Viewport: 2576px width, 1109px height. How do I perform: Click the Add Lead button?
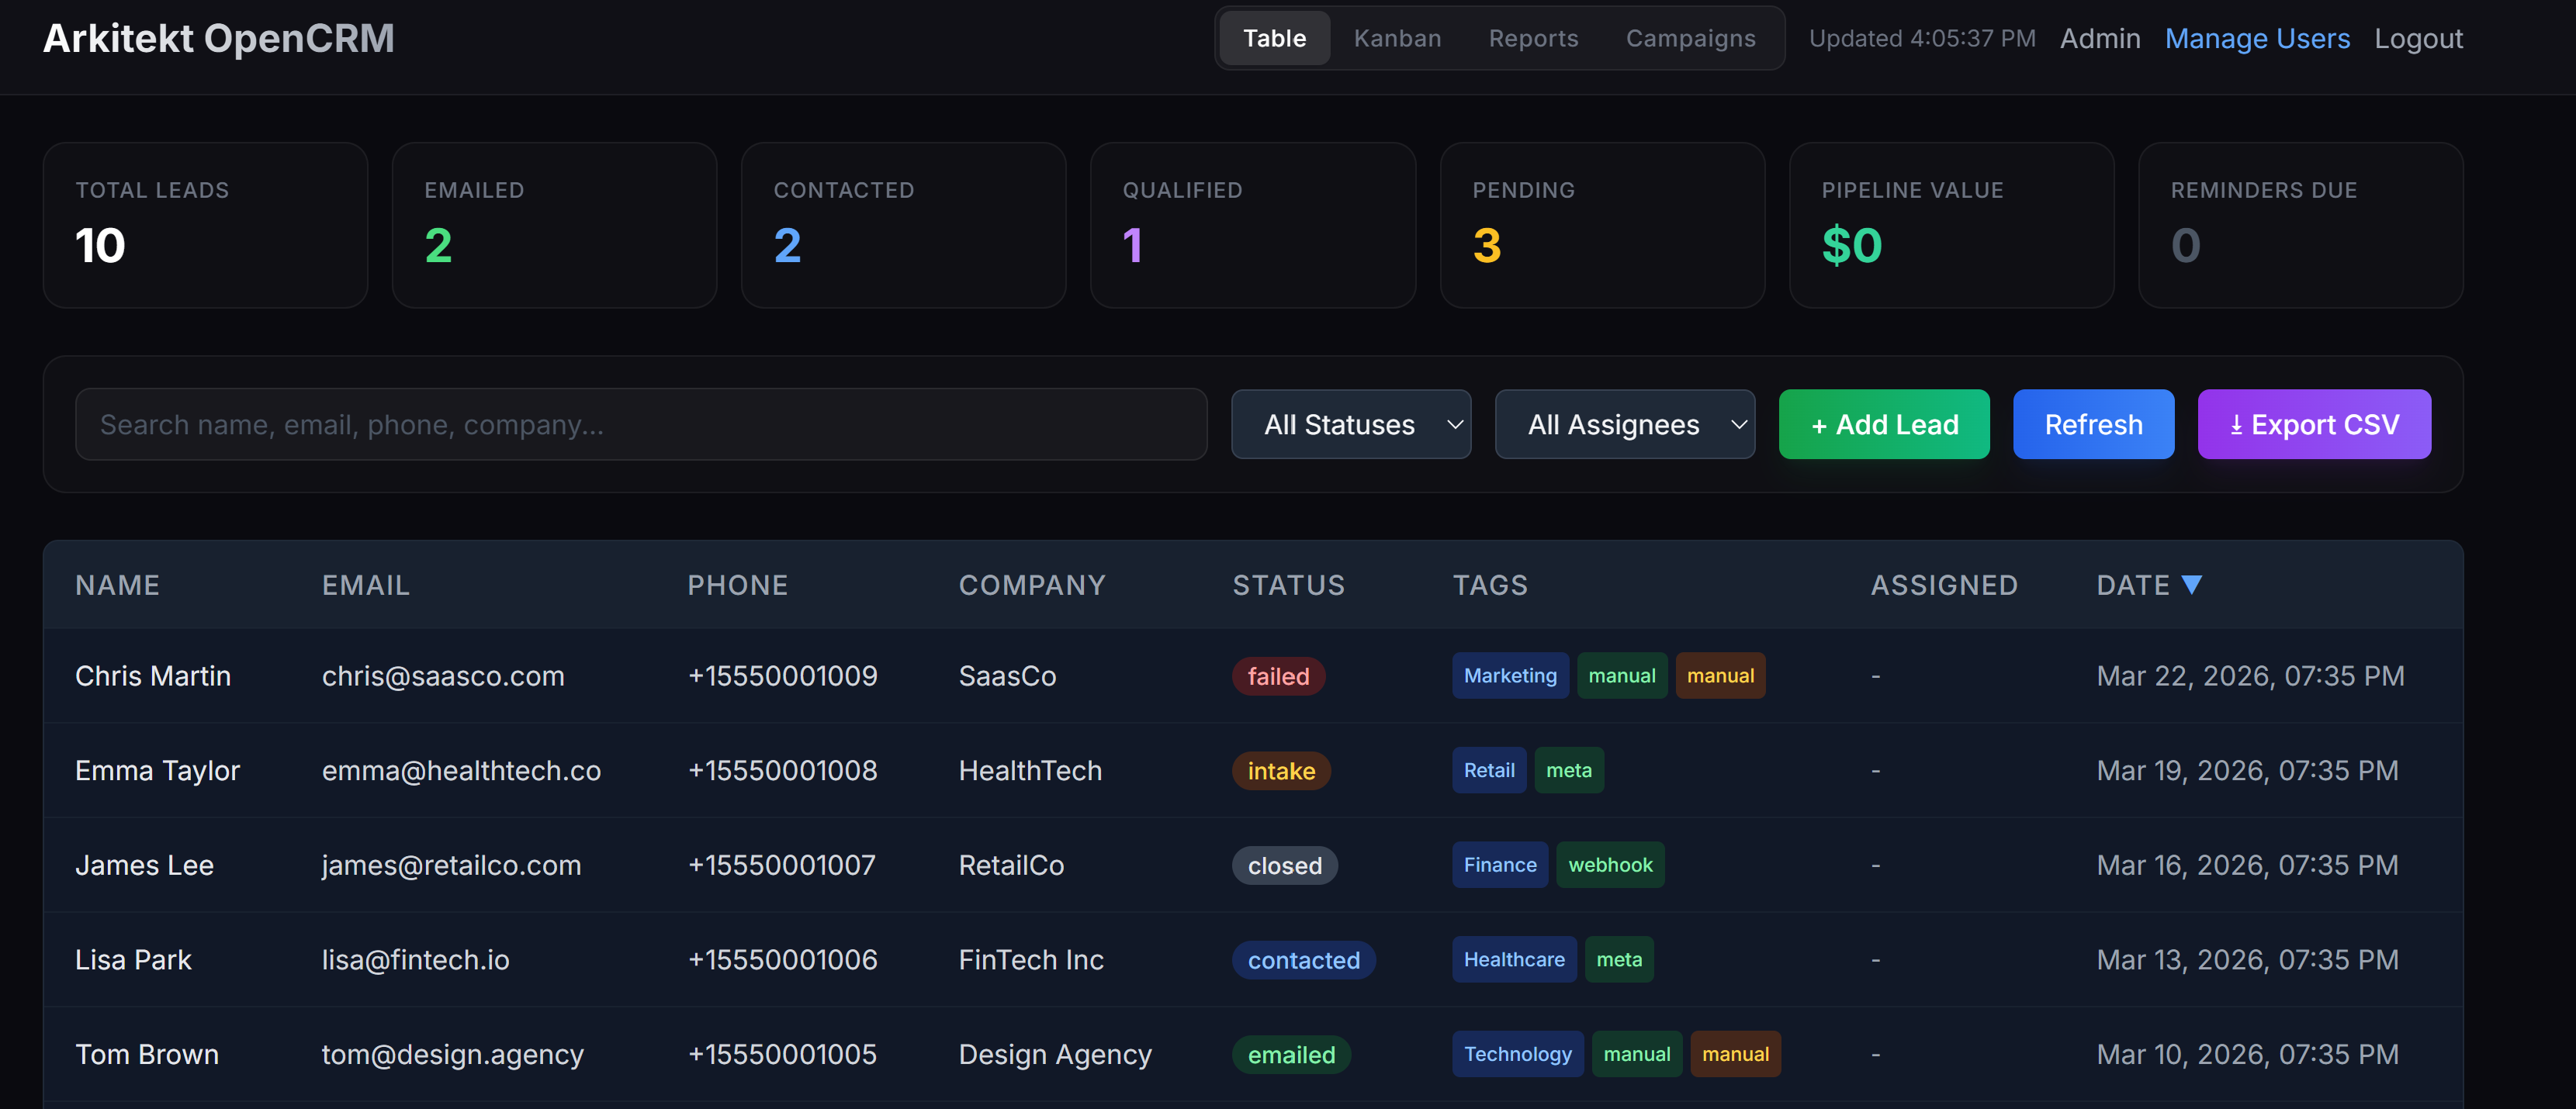[1884, 423]
